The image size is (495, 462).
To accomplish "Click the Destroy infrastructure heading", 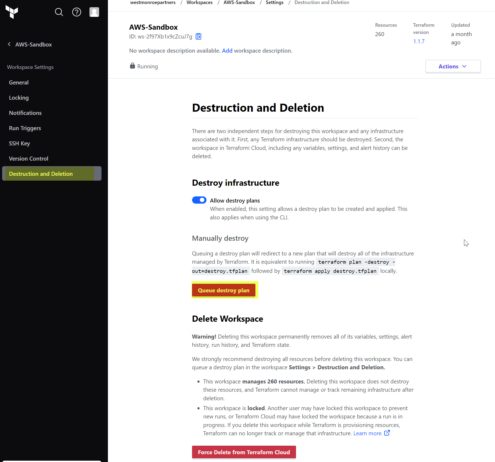I will 235,183.
